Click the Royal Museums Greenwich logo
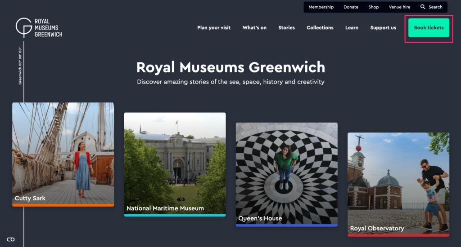The height and width of the screenshot is (247, 461). coord(39,27)
